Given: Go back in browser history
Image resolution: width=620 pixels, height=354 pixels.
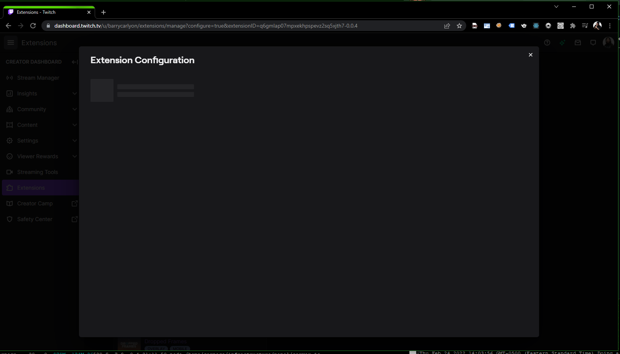Looking at the screenshot, I should (x=8, y=26).
